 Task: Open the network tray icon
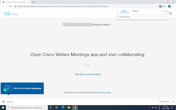(x=153, y=108)
